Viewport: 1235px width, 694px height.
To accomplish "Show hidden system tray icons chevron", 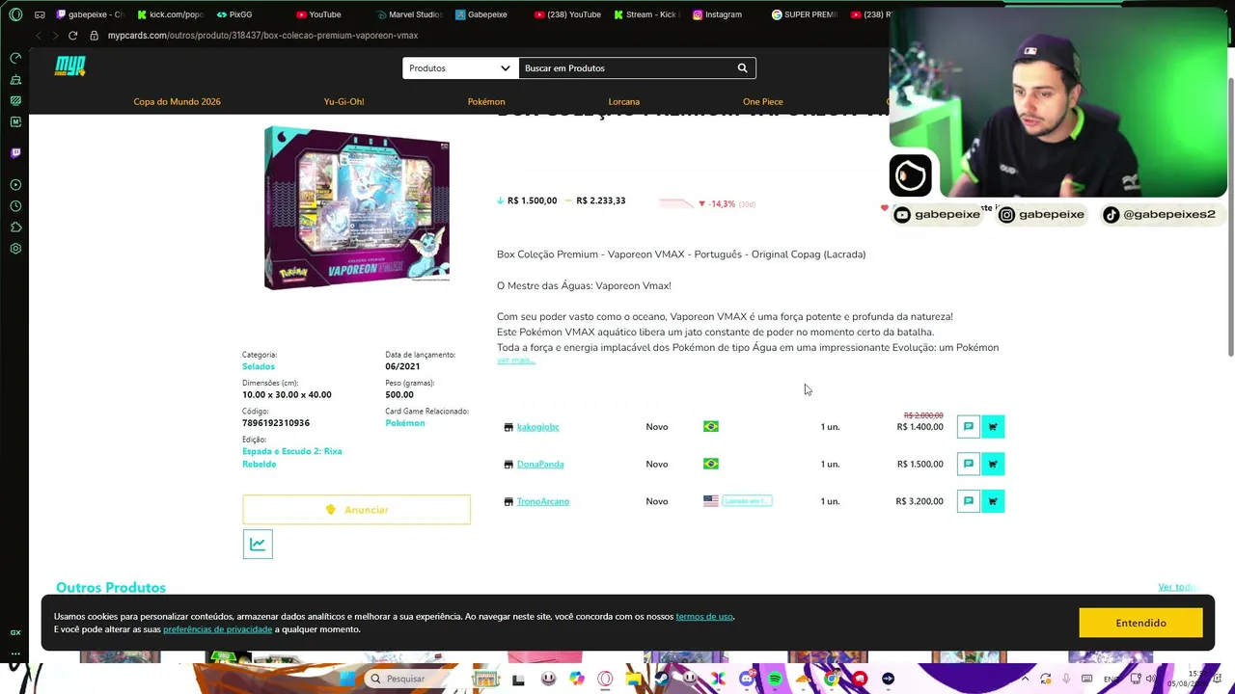I will tap(1025, 679).
